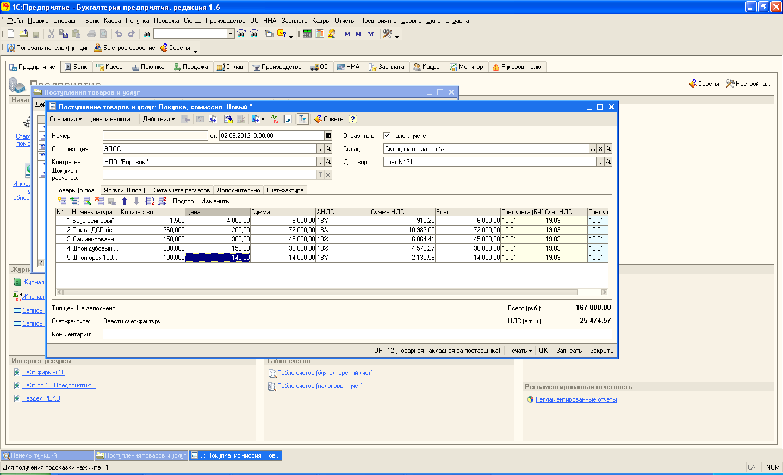Click the ДтКт postings result icon
This screenshot has height=475, width=783.
tap(275, 119)
